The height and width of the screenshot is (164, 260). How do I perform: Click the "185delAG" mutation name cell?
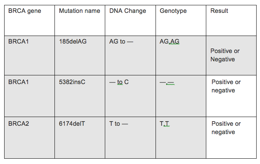[x=73, y=41]
